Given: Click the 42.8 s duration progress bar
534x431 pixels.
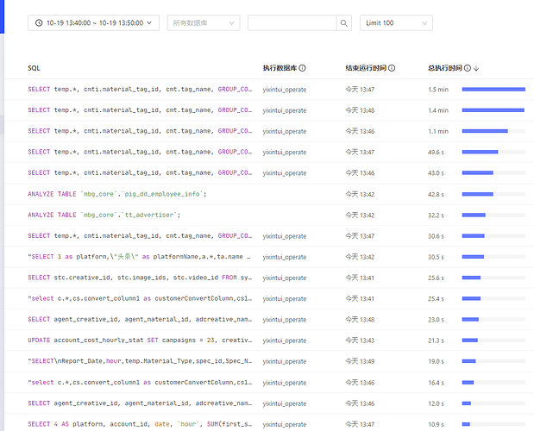Looking at the screenshot, I should point(493,194).
